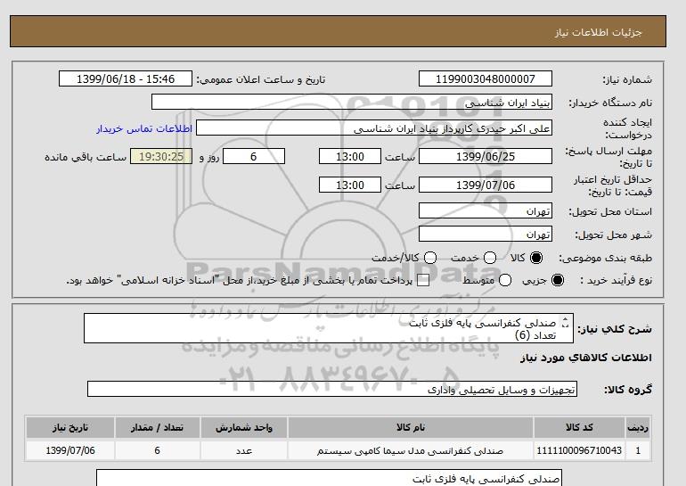
Task: Click the scroll-up arrow of description box
Action: point(565,319)
